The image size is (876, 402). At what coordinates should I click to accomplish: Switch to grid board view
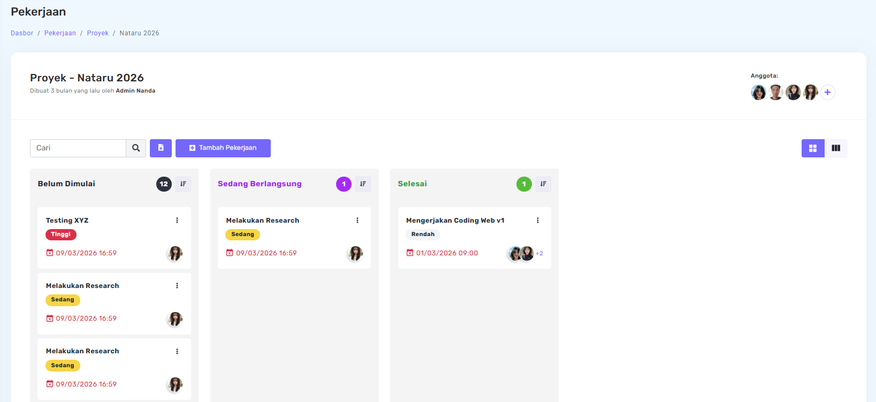click(x=812, y=148)
